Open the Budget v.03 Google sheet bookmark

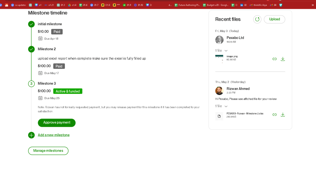(216, 5)
